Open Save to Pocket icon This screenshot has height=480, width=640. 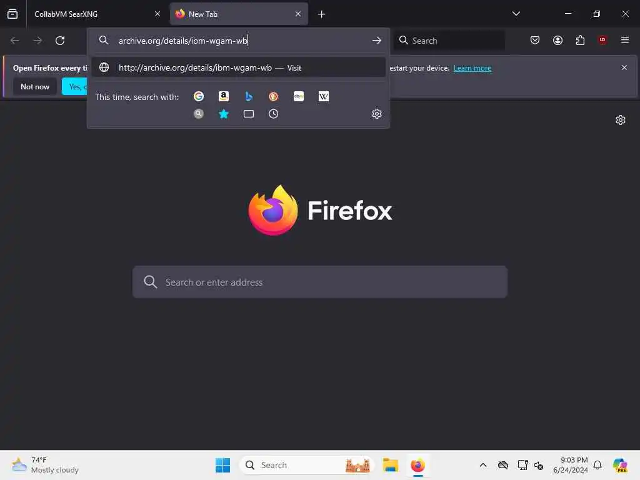[x=535, y=40]
